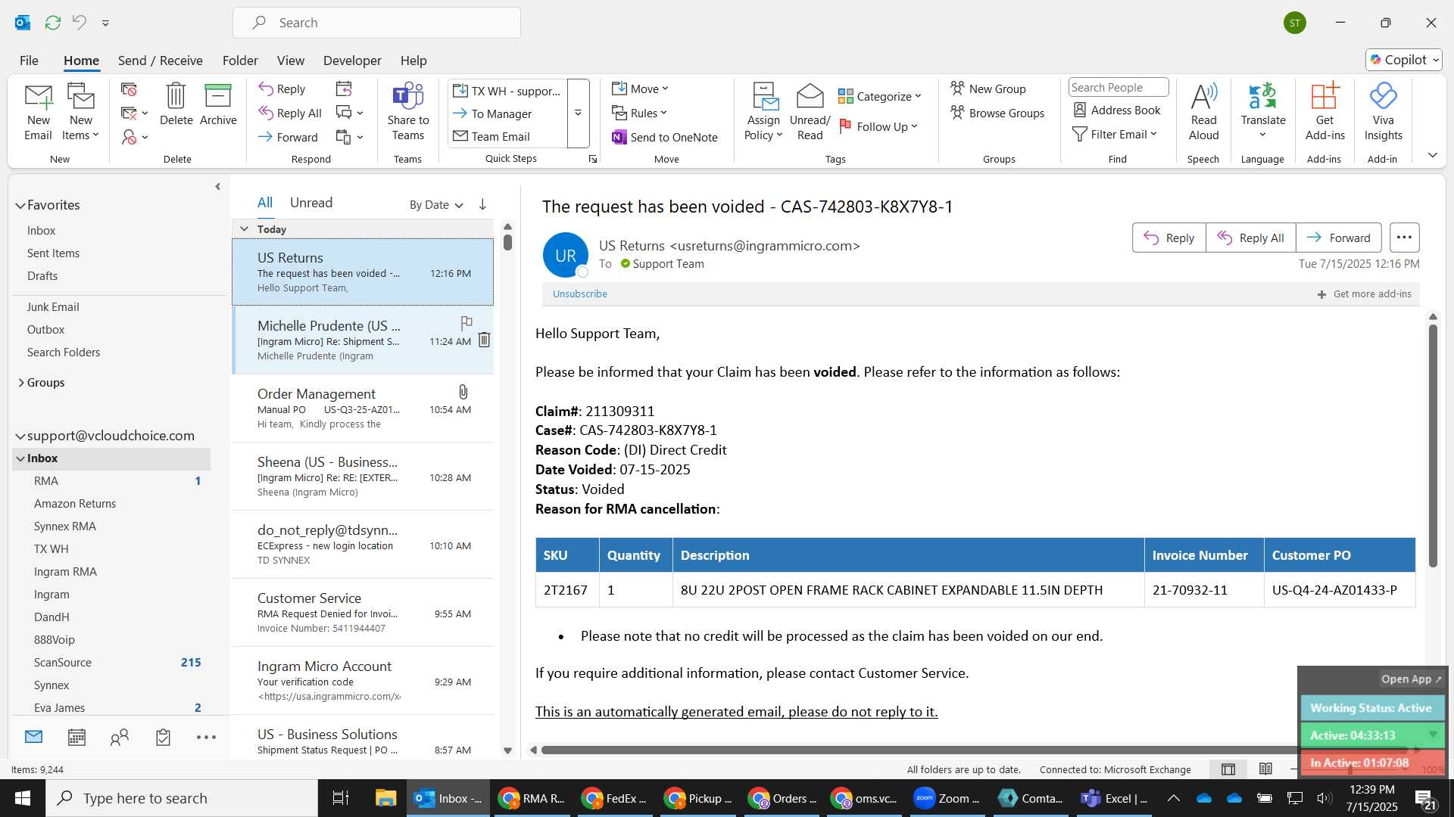Show Unread messages tab
This screenshot has width=1454, height=817.
pos(311,203)
